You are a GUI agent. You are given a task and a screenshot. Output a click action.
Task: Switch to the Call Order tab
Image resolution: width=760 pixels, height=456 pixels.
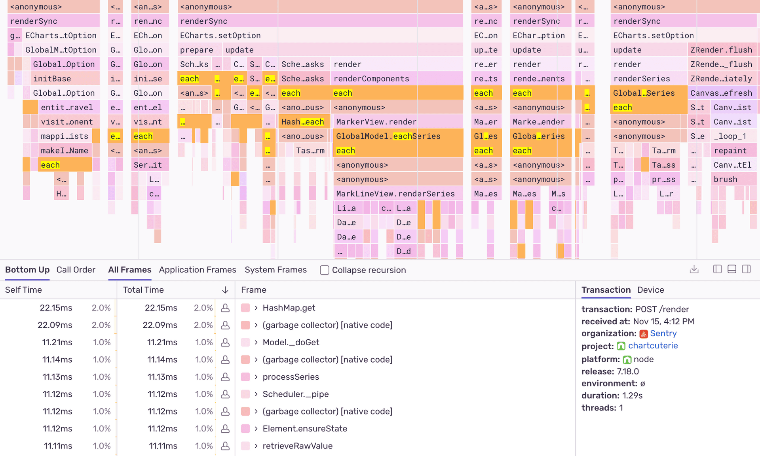click(x=76, y=269)
